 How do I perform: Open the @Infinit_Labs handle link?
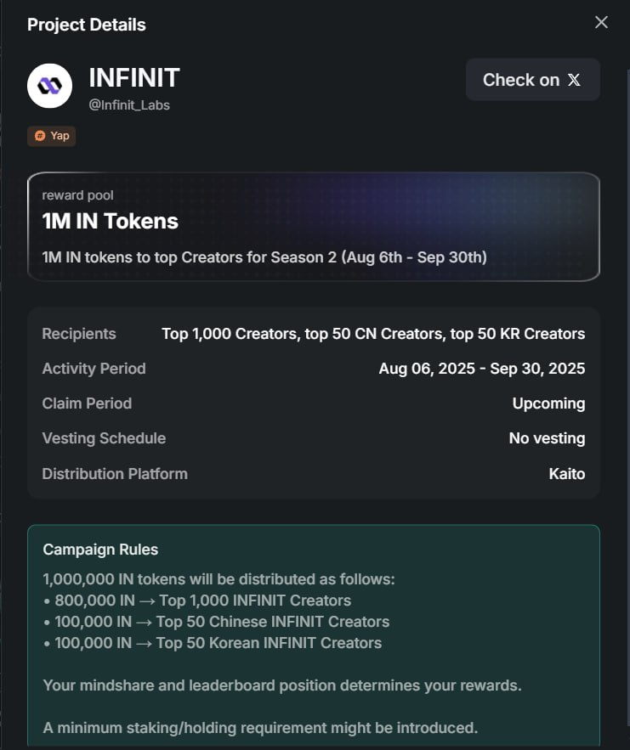click(x=129, y=105)
